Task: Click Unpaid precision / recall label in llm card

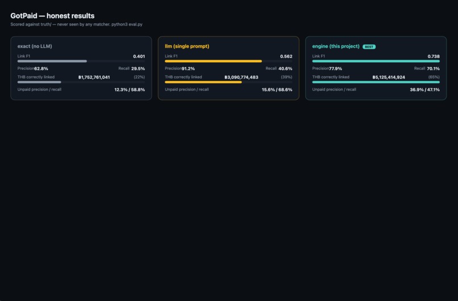Action: (x=186, y=90)
